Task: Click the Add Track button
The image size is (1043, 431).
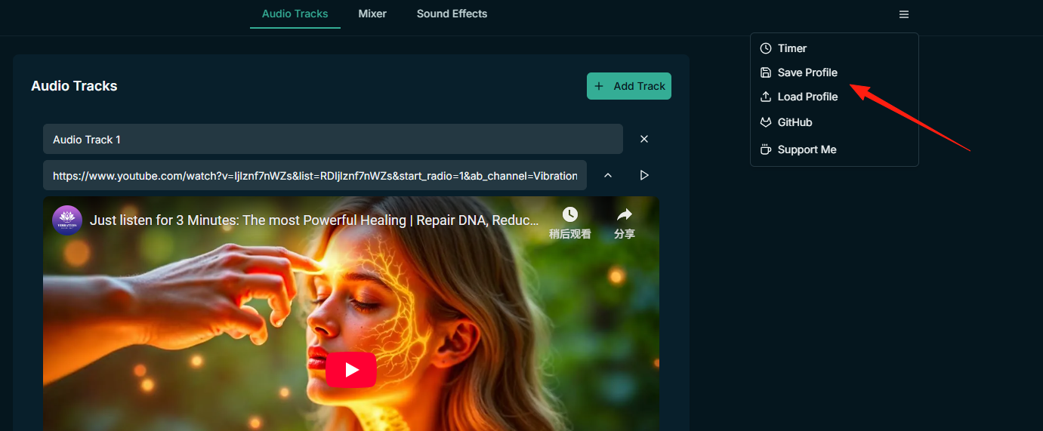Action: (x=629, y=86)
